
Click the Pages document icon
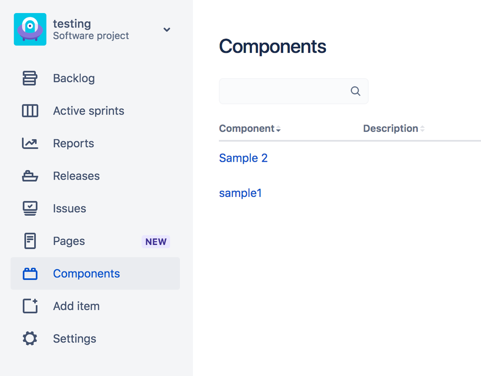click(x=30, y=241)
